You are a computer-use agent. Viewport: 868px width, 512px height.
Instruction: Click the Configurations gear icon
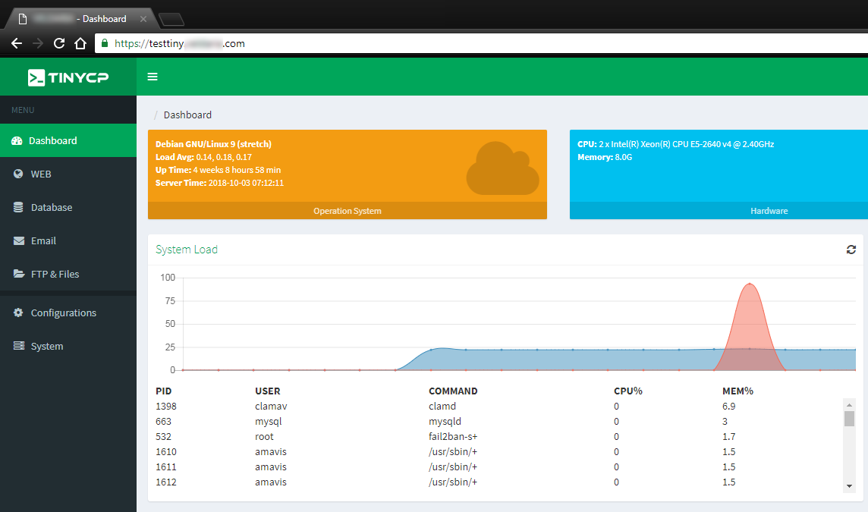[x=18, y=313]
